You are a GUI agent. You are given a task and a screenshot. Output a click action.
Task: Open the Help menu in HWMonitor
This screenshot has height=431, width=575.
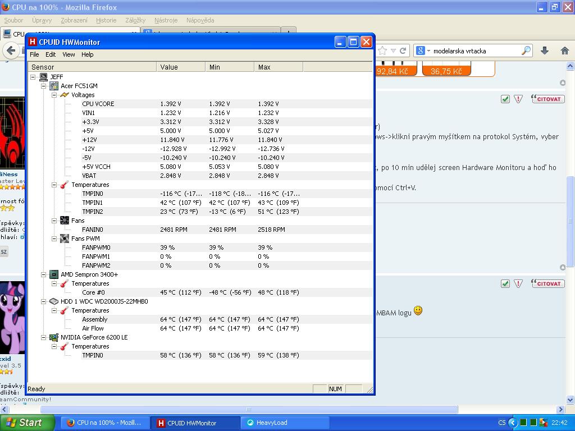pyautogui.click(x=87, y=54)
